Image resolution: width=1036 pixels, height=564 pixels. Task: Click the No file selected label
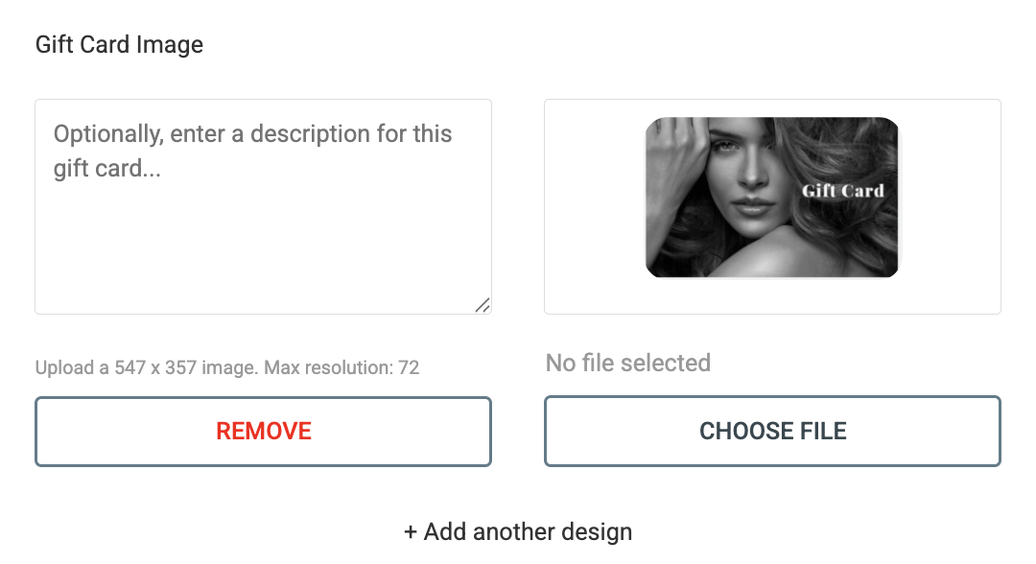coord(627,363)
